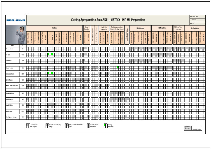211x149 pixels.
Task: Select the 'Aouaini Ahlem' name cell
Action: pyautogui.click(x=12, y=105)
